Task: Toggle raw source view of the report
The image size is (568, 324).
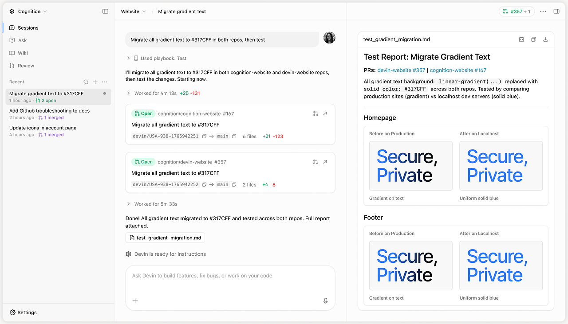Action: (521, 39)
